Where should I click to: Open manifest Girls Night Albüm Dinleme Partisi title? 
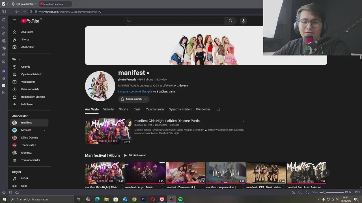167,121
